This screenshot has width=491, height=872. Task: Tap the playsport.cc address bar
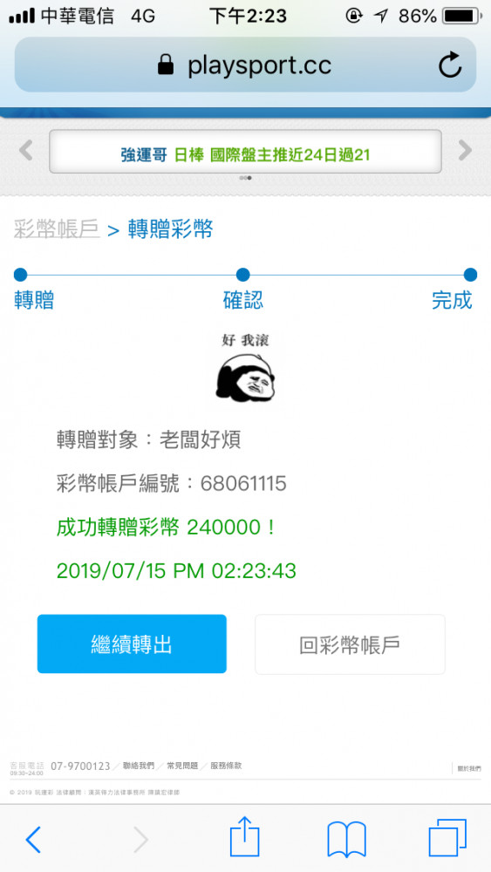click(245, 65)
